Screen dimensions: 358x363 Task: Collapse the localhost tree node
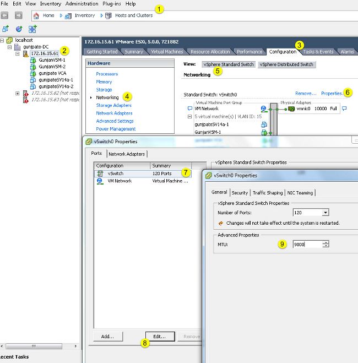point(2,40)
